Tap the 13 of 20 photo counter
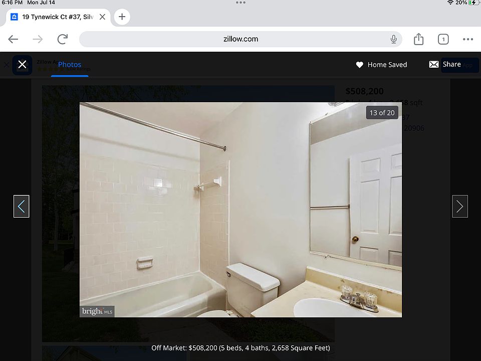Screen dimensions: 481x361 [382, 113]
